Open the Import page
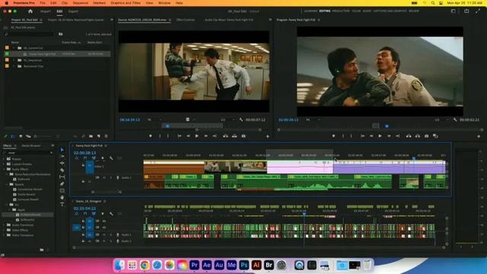Viewport: 487px width, 274px height. pyautogui.click(x=46, y=11)
